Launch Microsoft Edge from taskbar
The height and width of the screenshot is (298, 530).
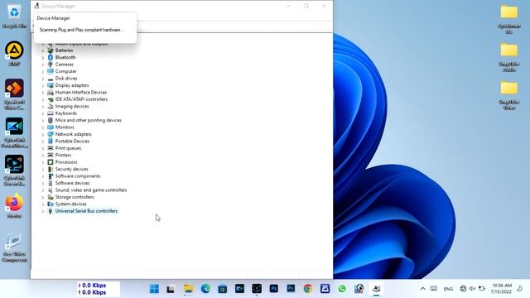[205, 289]
